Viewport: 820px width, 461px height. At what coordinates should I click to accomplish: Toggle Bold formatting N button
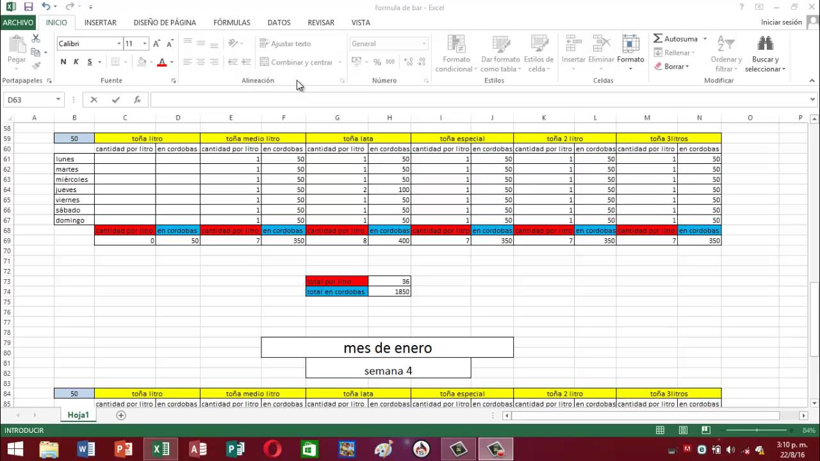(x=63, y=62)
